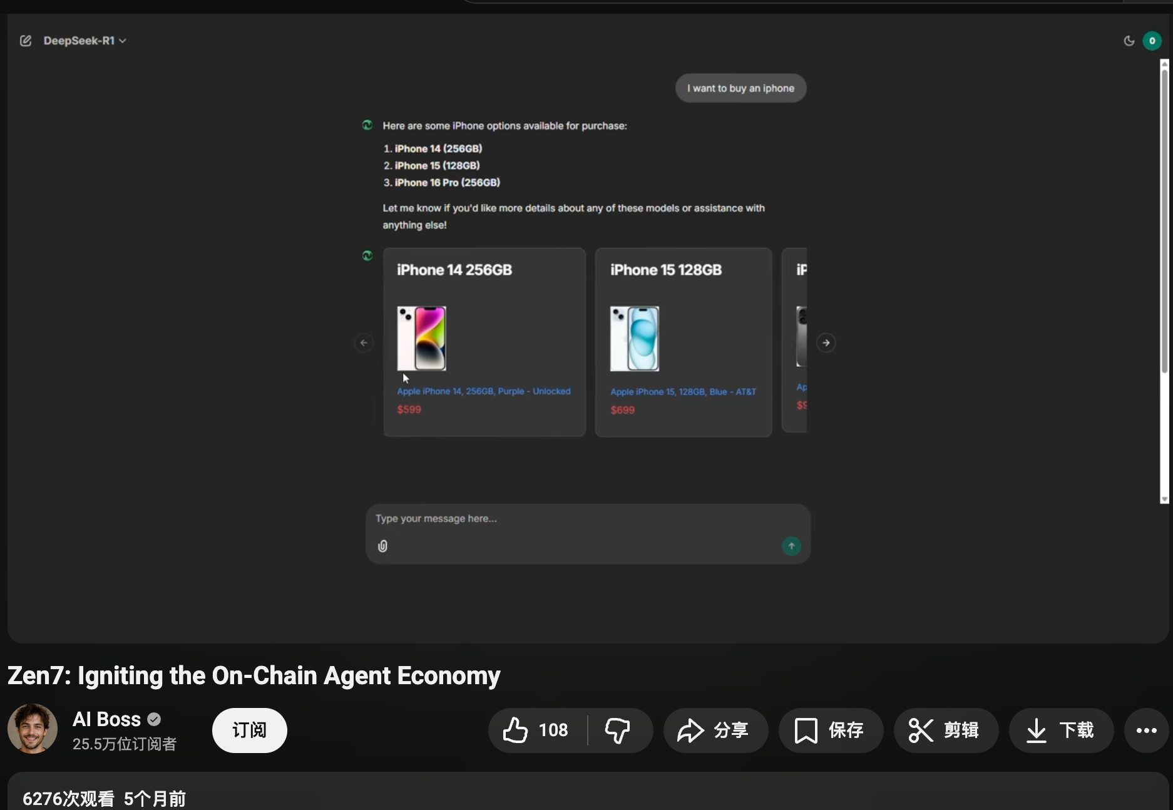This screenshot has height=810, width=1173.
Task: Open the green user avatar menu
Action: point(1152,41)
